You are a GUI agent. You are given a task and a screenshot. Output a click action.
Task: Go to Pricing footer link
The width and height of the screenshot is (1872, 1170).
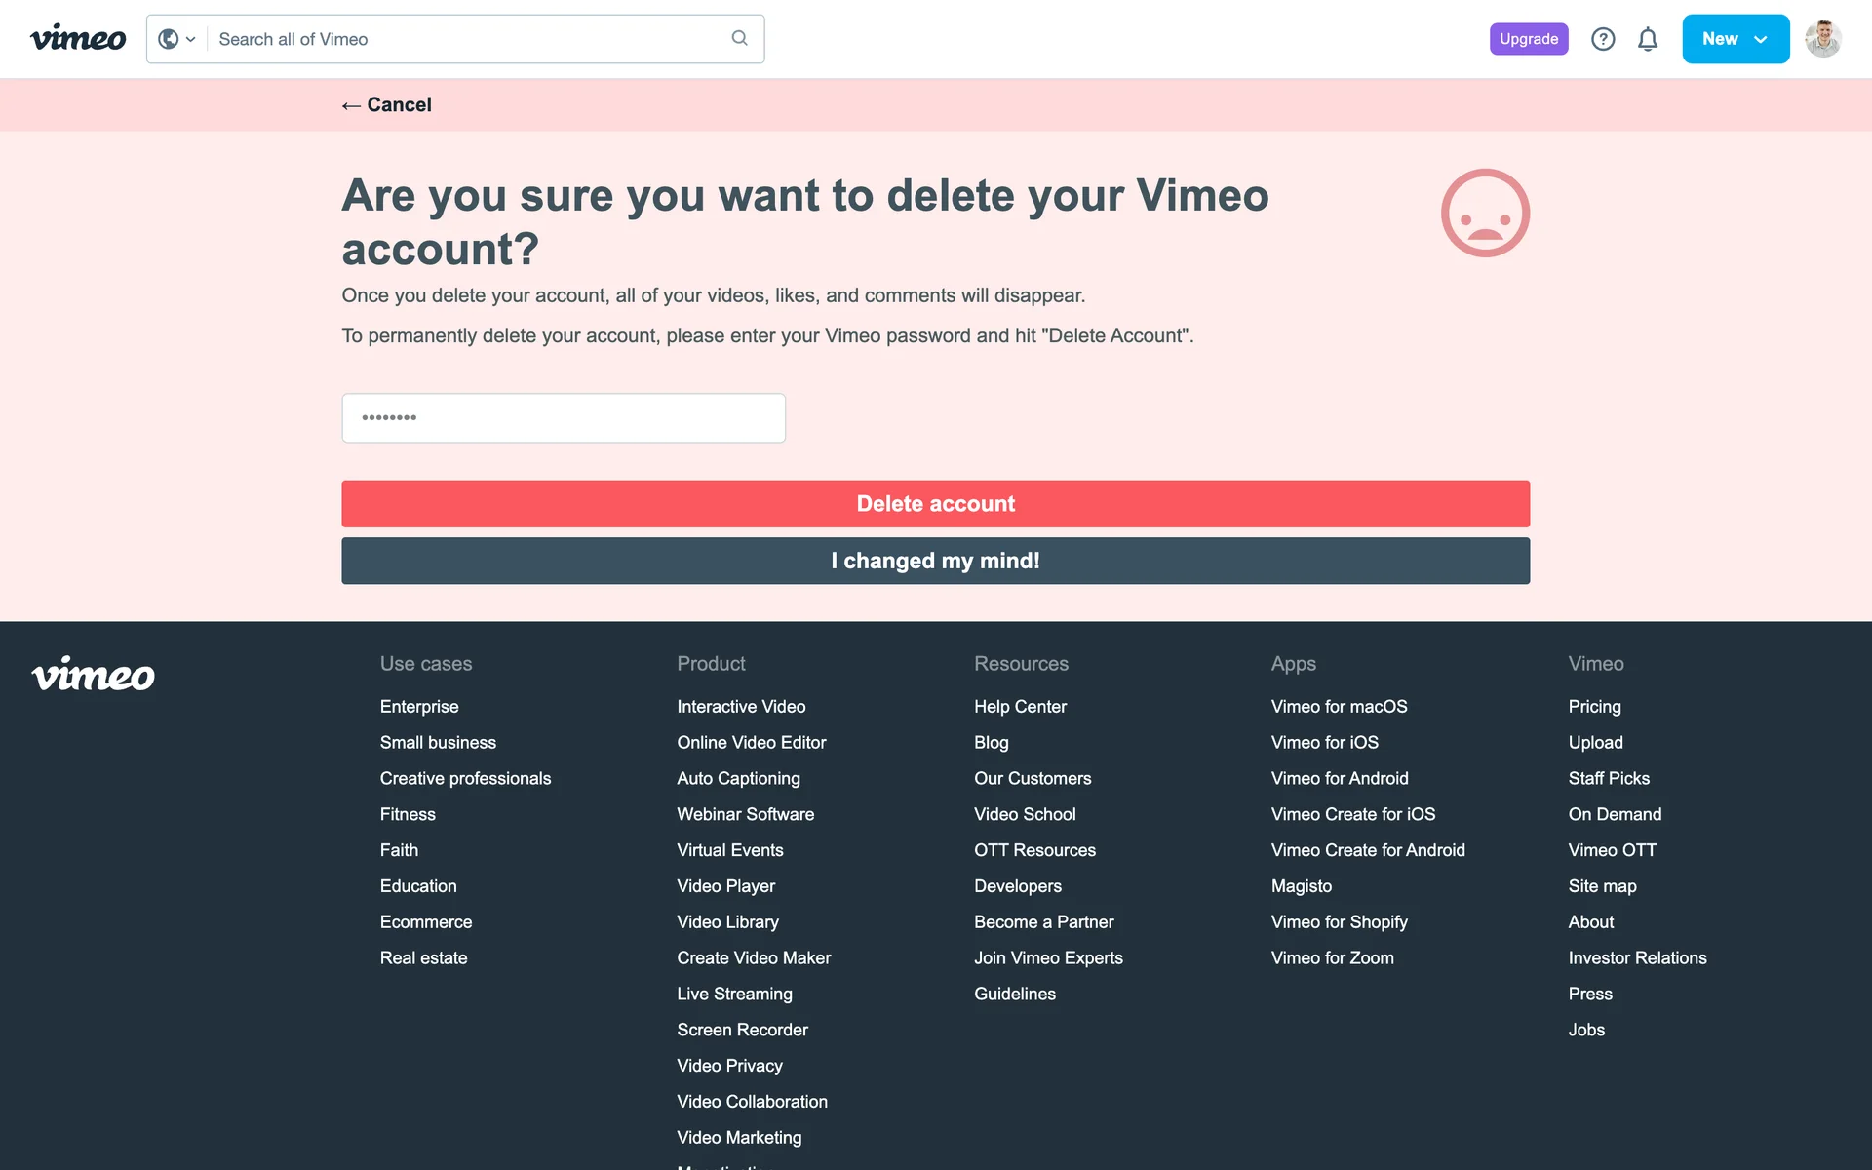[x=1594, y=707]
